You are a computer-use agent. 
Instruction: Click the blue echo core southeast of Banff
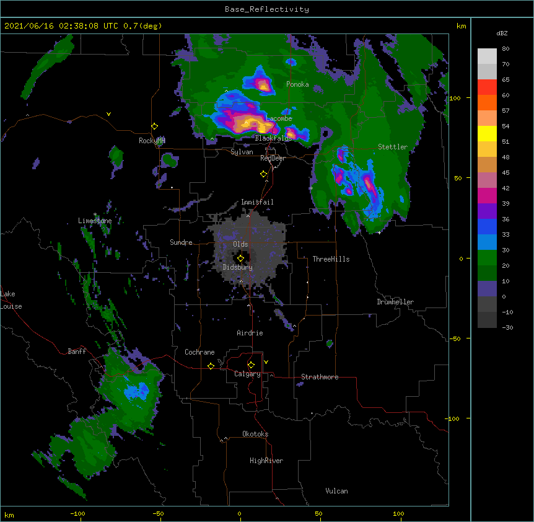click(x=136, y=391)
